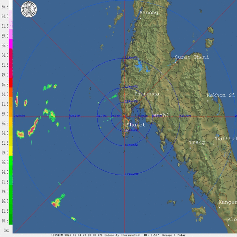Click the 36.5 legend value
Screen dimensions: 237x237
point(5,124)
